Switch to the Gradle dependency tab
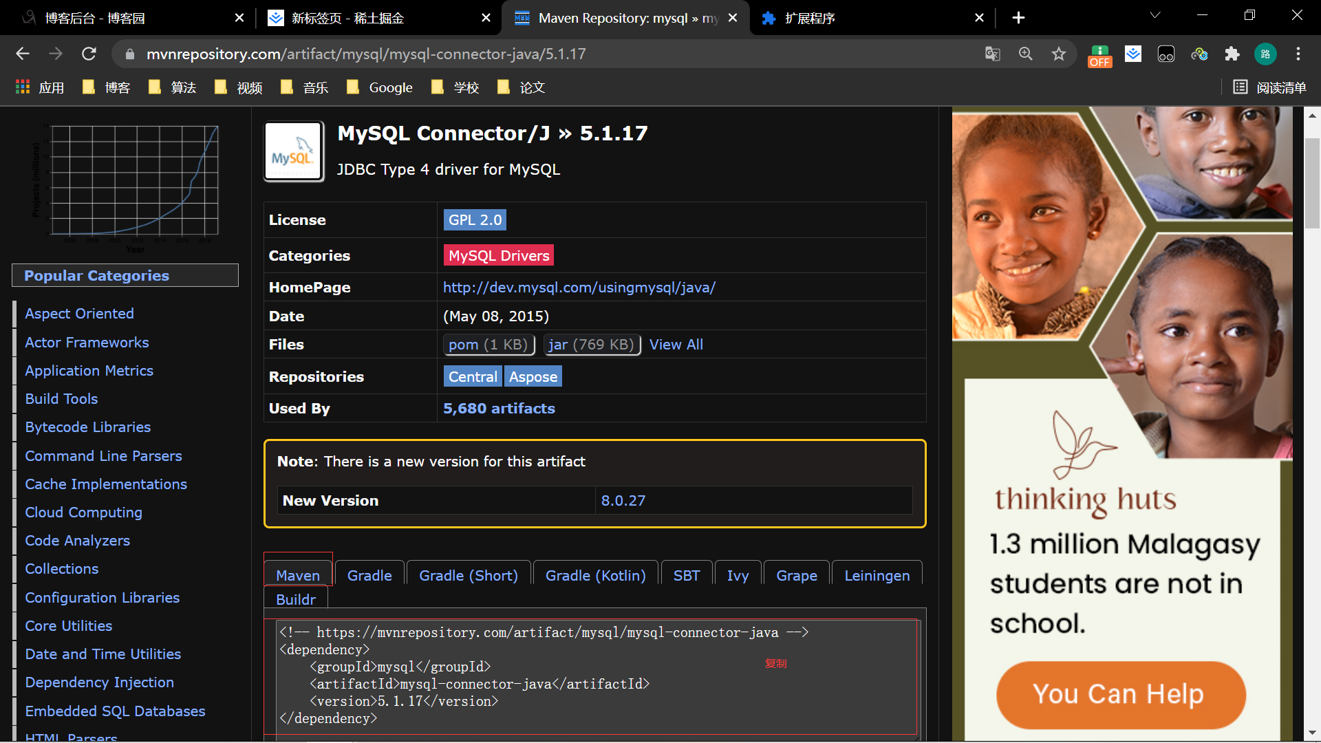This screenshot has height=743, width=1321. [x=369, y=575]
